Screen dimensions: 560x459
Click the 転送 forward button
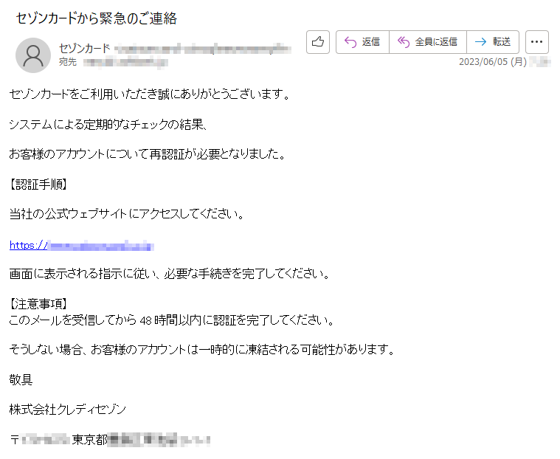pos(493,42)
